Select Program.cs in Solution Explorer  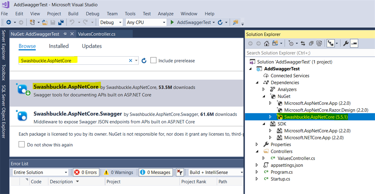[x=282, y=172]
